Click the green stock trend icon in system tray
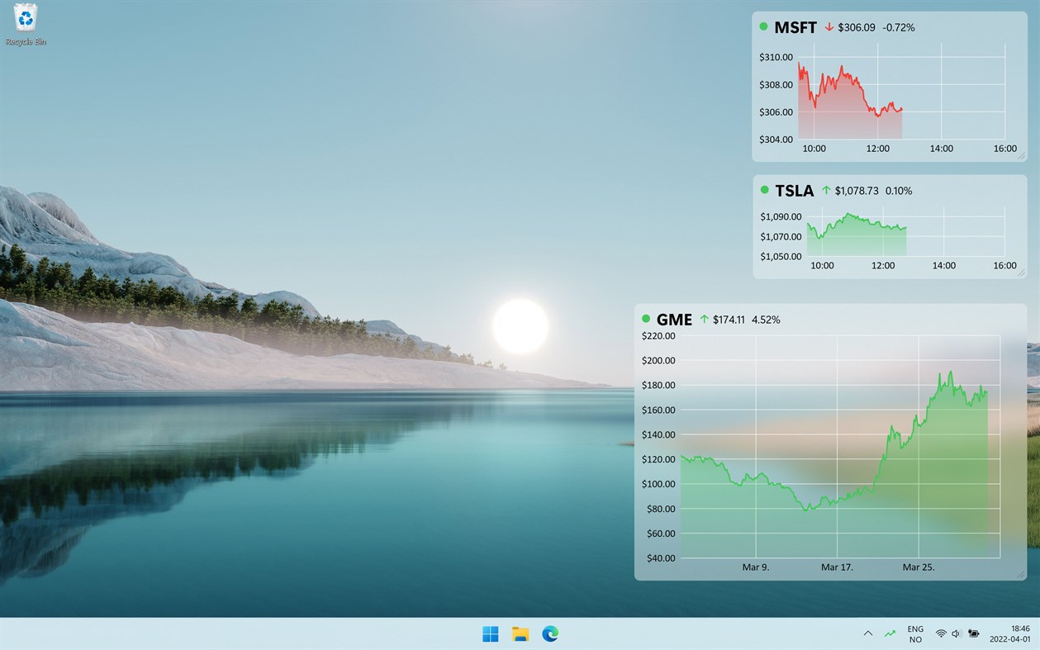The height and width of the screenshot is (650, 1040). (890, 633)
